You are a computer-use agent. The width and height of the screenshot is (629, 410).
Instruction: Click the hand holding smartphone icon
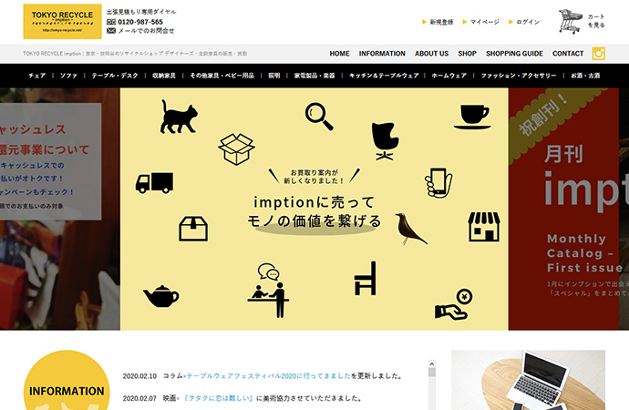coord(438,182)
